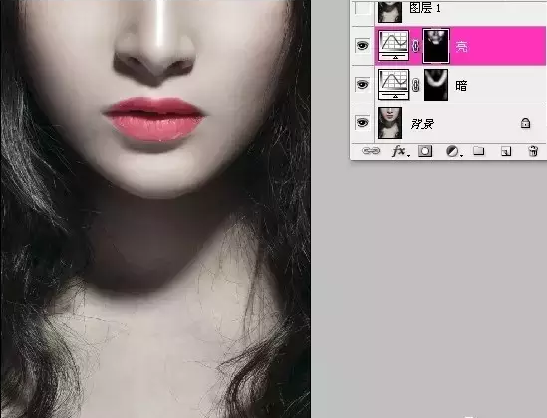
Task: Click the 暗 layer curves adjustment icon
Action: [x=394, y=85]
